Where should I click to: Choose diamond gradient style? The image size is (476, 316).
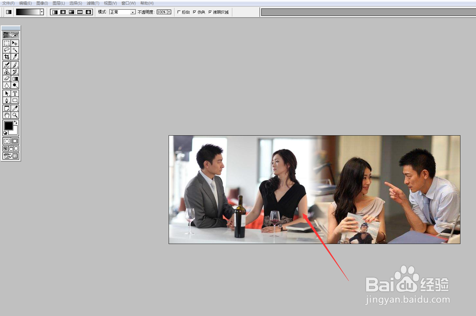click(x=88, y=12)
